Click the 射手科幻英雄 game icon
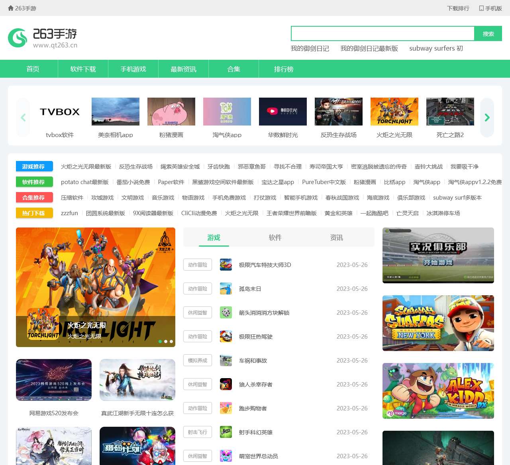This screenshot has width=510, height=465. pos(226,432)
